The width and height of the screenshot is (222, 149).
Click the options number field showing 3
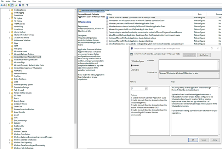tap(138, 88)
